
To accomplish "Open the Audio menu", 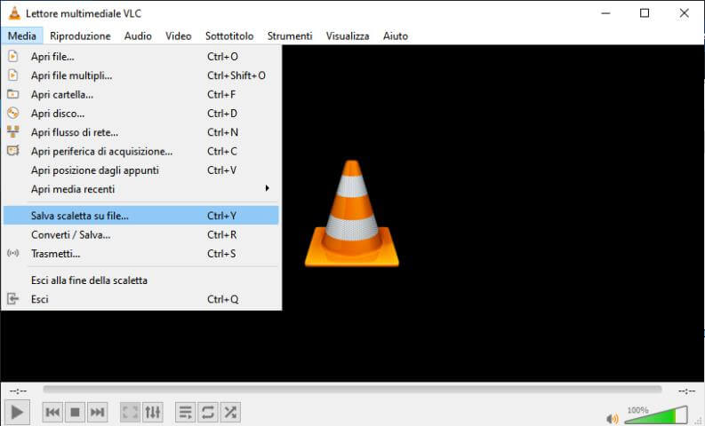I will [x=138, y=35].
